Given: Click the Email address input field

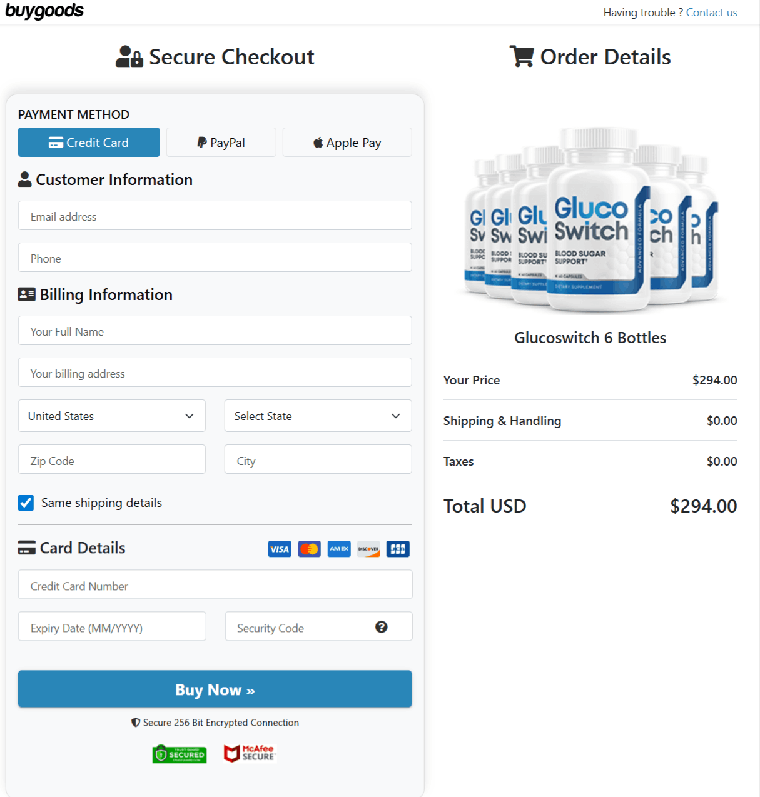Looking at the screenshot, I should pyautogui.click(x=215, y=216).
